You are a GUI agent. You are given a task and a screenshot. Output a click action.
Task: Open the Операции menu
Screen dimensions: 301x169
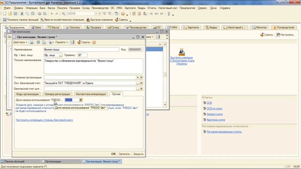(32, 8)
